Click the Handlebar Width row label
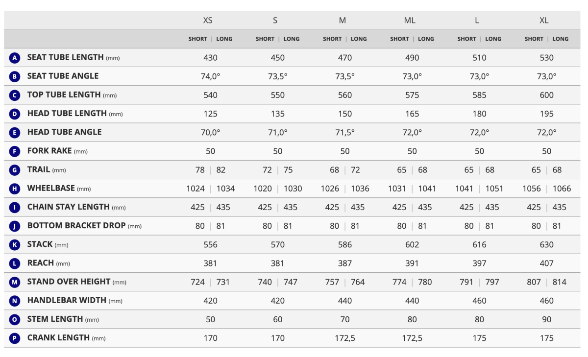 tap(67, 301)
